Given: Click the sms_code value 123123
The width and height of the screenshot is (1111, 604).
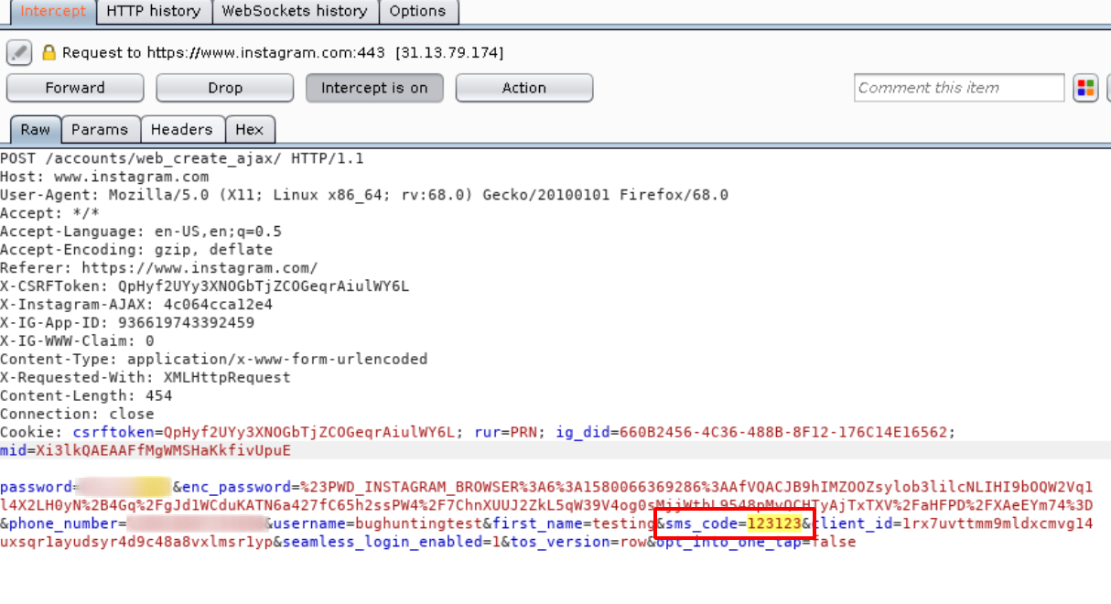Looking at the screenshot, I should (774, 524).
